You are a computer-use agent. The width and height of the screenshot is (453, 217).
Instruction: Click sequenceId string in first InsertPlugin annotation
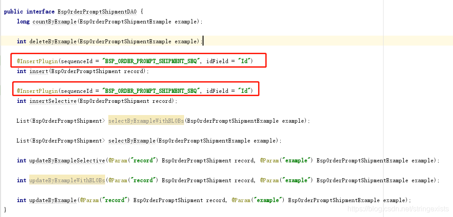152,61
